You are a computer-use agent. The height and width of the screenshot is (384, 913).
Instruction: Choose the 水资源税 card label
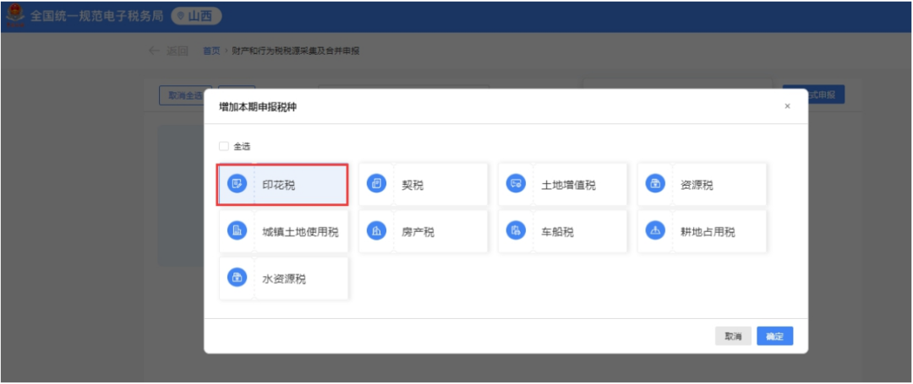pyautogui.click(x=284, y=279)
